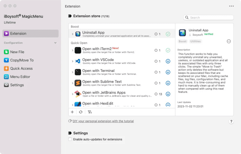
Task: Expand the Open with Terminal row
Action: 73,72
